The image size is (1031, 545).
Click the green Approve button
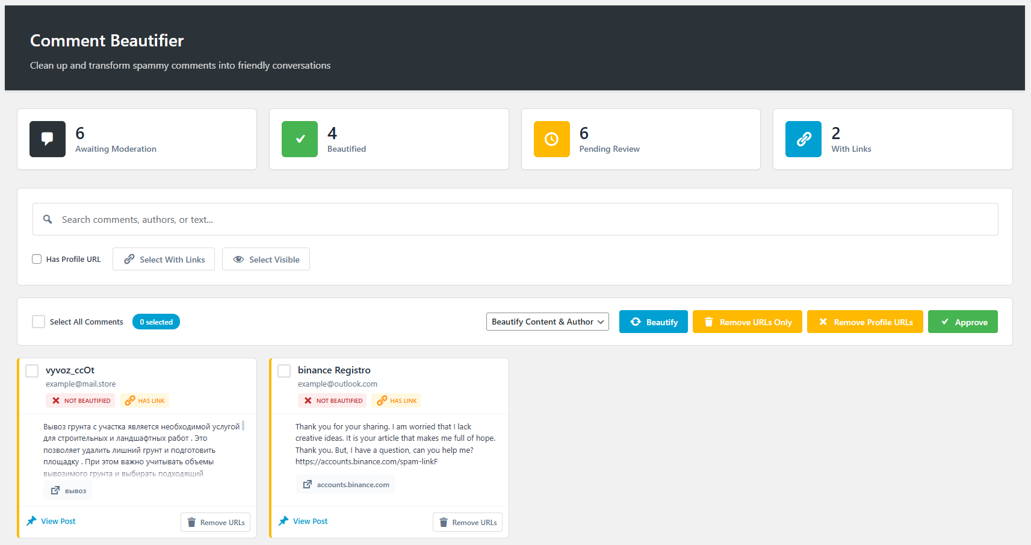point(963,322)
